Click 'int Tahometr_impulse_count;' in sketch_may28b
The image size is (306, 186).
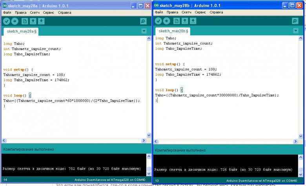point(184,43)
